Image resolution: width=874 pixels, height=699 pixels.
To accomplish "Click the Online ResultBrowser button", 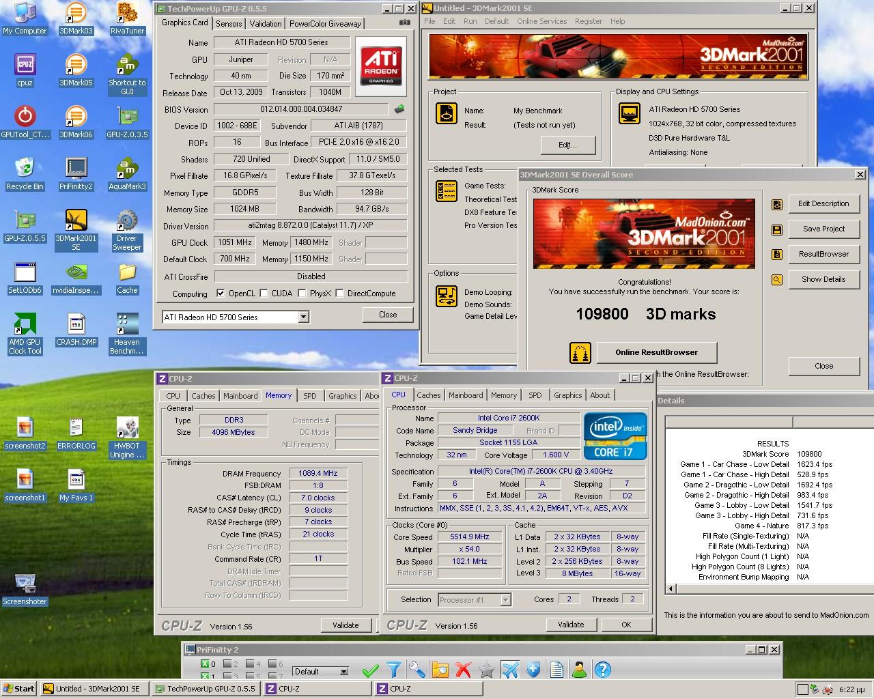I will click(657, 352).
